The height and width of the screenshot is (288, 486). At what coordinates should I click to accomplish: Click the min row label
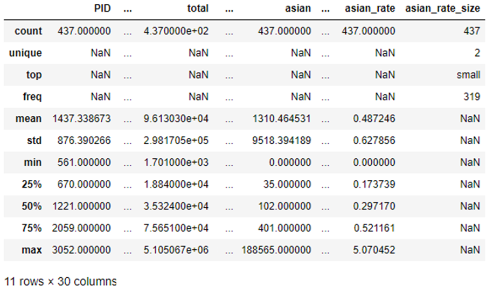33,162
